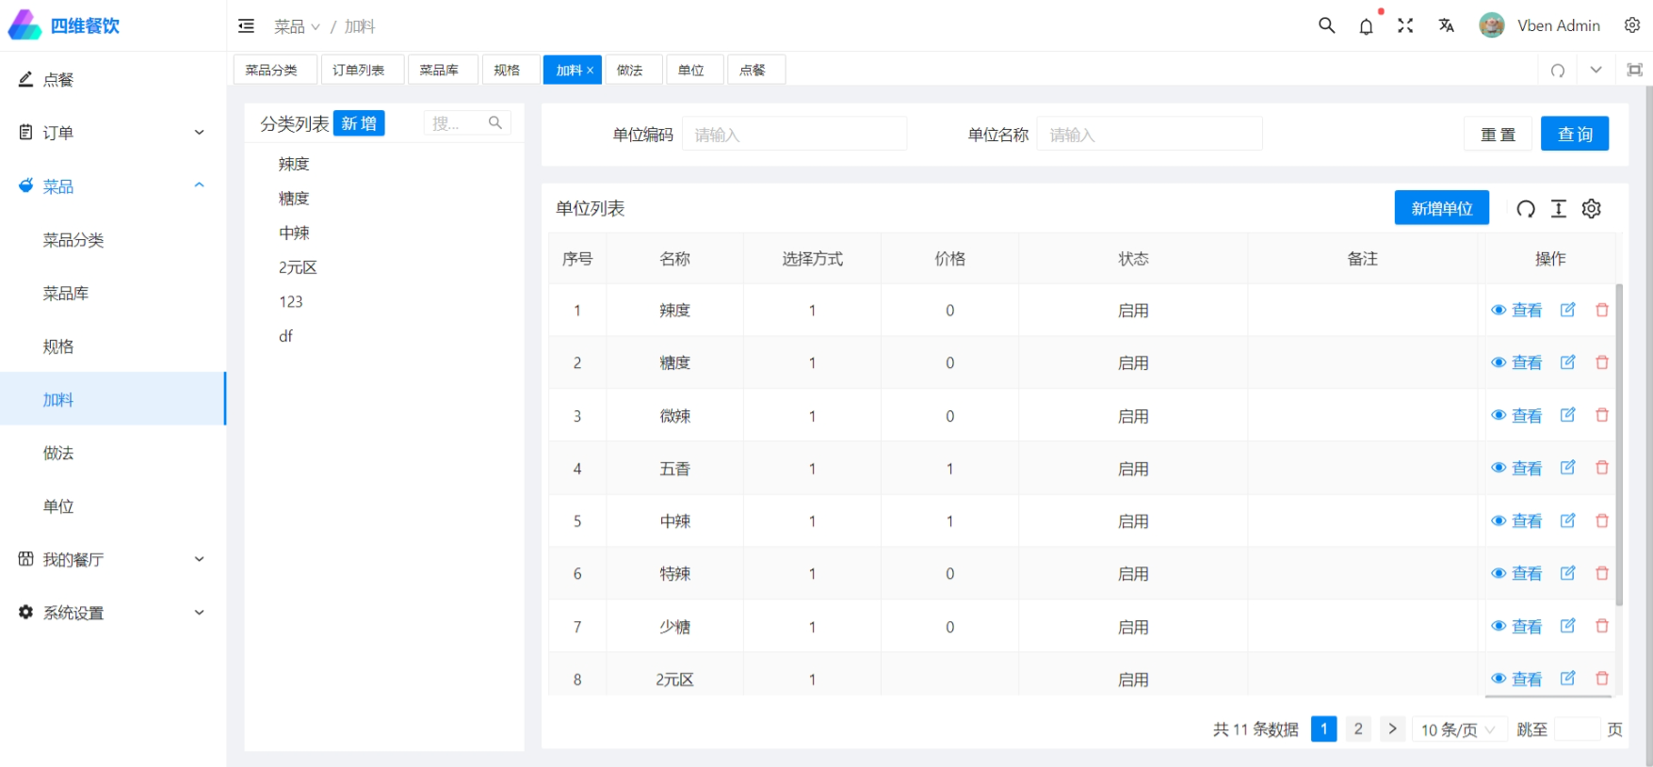Image resolution: width=1653 pixels, height=767 pixels.
Task: Refresh the current tab page icon
Action: point(1558,71)
